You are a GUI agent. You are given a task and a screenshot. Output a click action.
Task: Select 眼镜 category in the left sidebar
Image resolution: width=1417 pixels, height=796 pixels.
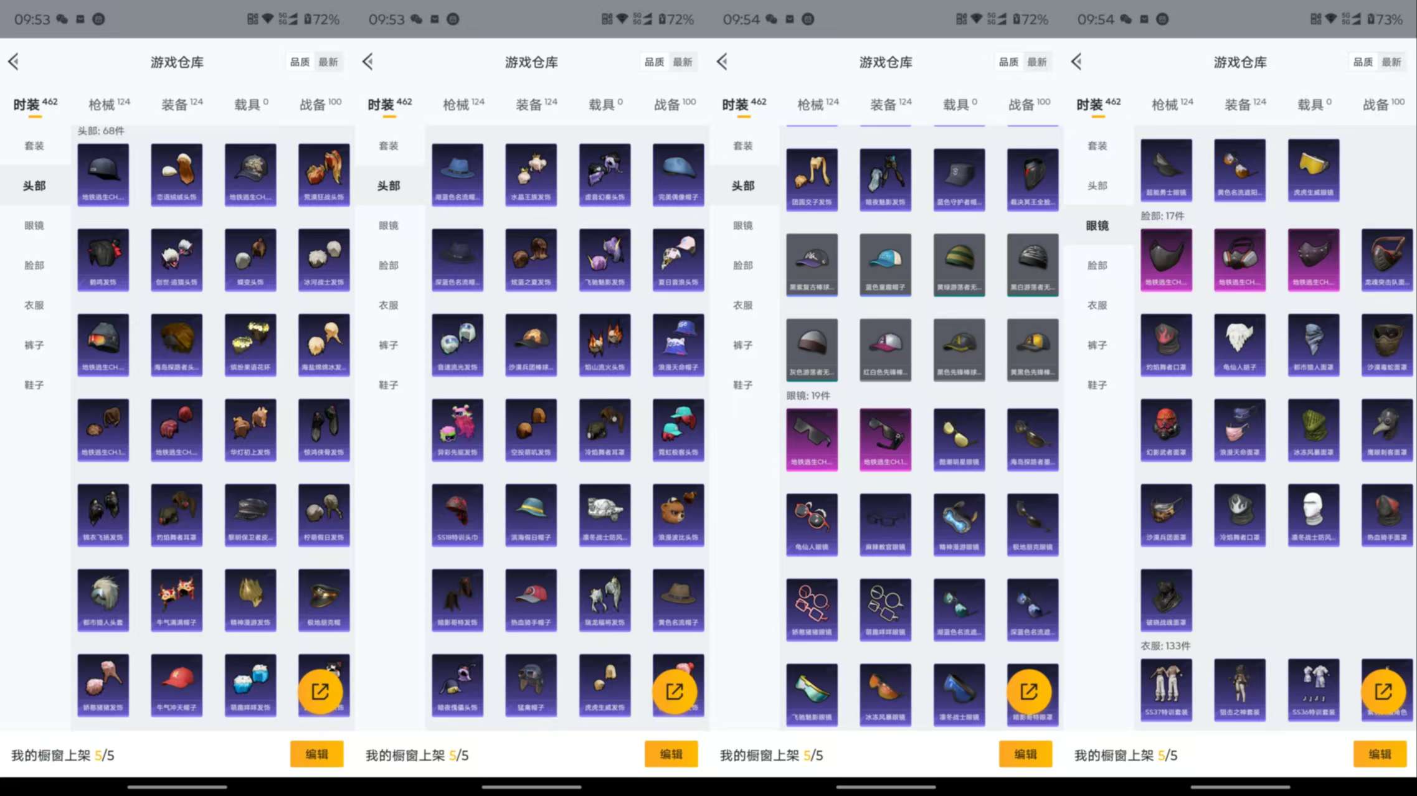click(34, 225)
